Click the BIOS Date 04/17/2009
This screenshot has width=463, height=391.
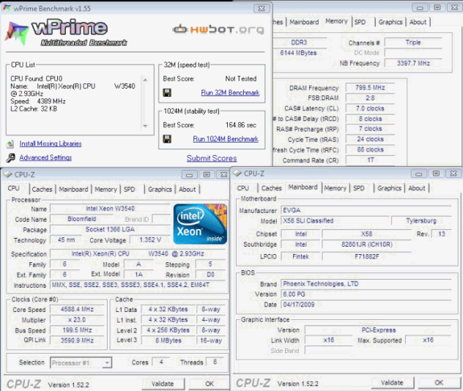[x=366, y=305]
